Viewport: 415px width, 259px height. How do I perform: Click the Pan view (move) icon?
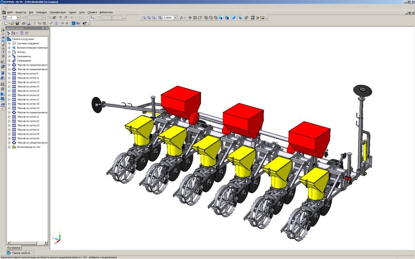click(190, 18)
